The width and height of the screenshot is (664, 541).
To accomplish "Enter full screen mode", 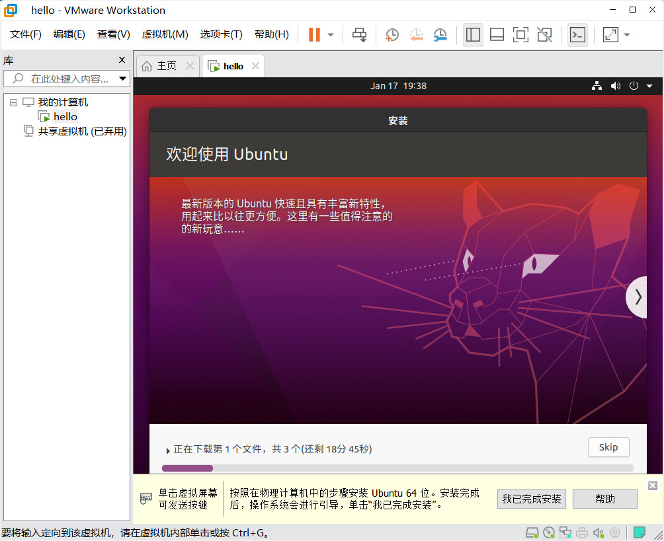I will pyautogui.click(x=520, y=35).
